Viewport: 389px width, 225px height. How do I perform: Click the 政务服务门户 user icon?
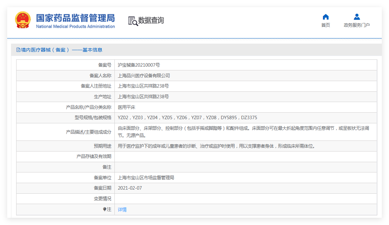click(357, 17)
